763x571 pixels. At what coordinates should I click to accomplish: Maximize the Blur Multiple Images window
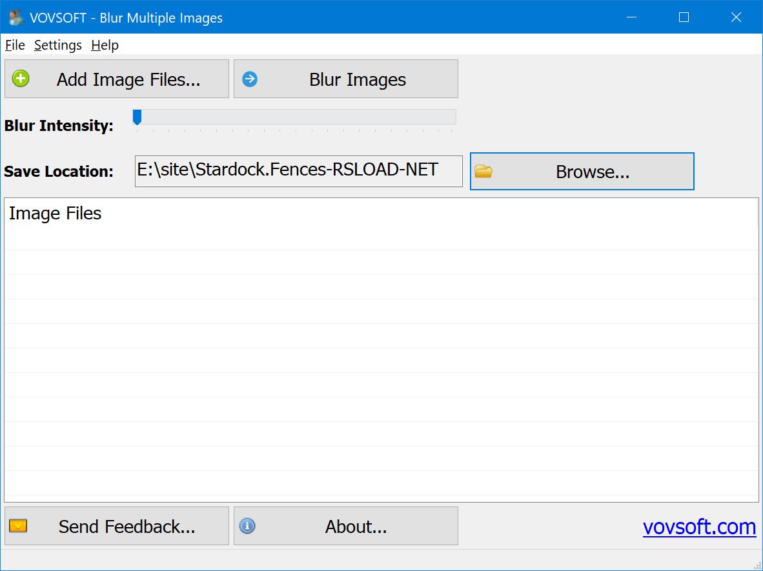point(684,17)
